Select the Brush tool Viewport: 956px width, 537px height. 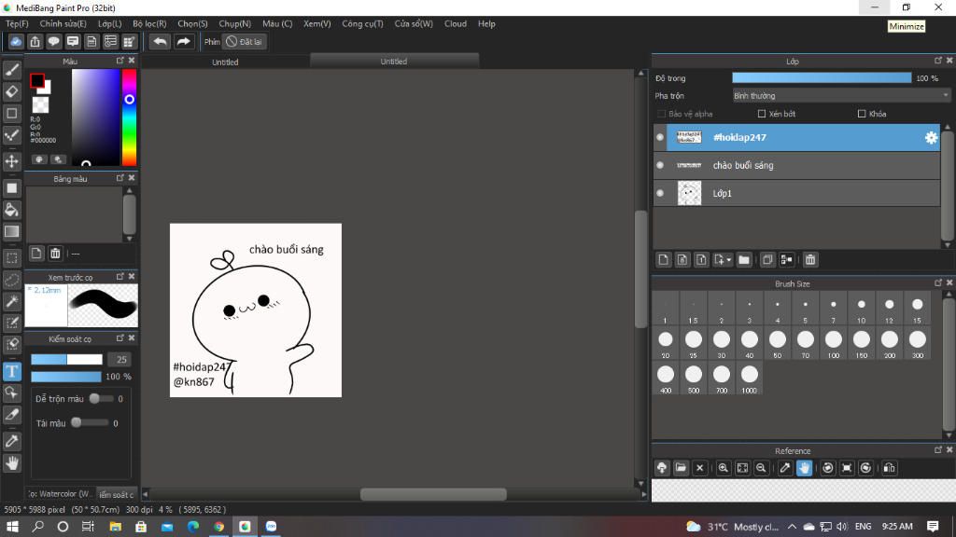pos(11,70)
